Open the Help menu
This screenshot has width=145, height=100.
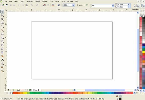pyautogui.click(x=76, y=1)
